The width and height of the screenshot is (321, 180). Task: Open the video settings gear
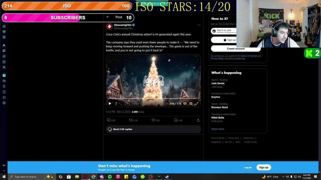pyautogui.click(x=191, y=103)
